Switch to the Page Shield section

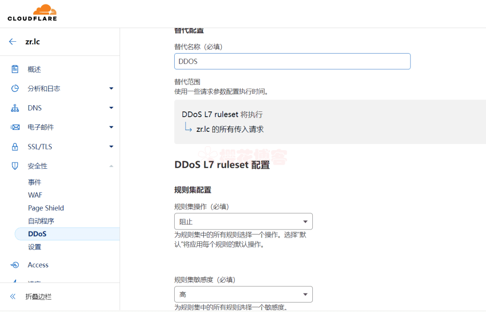pyautogui.click(x=46, y=208)
